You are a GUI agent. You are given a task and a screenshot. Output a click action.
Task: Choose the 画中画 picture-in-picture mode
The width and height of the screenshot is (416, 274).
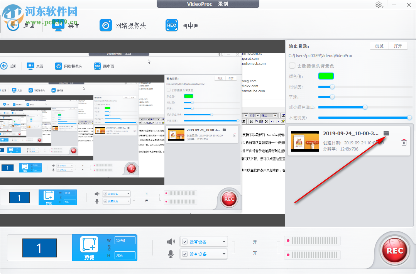click(172, 25)
